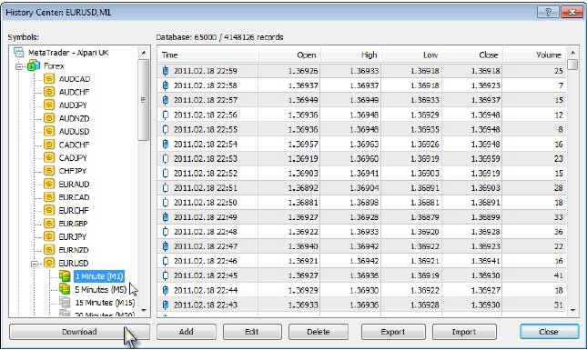Click the Delete button
Screen dimensions: 587x350
click(x=319, y=332)
